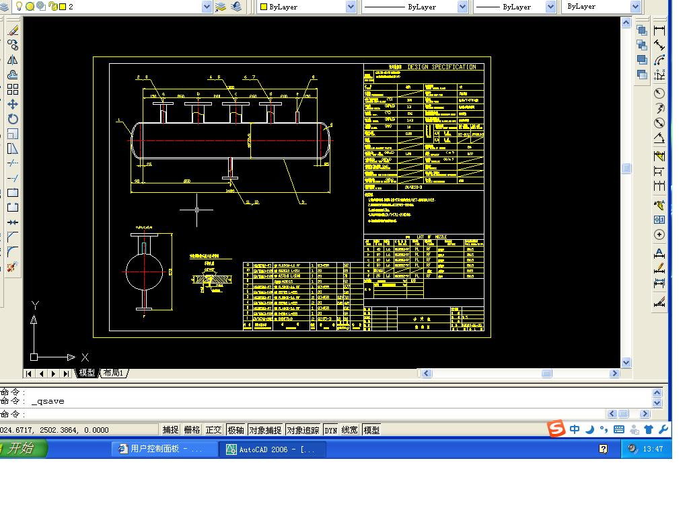Toggle 对象捕捉 (Object Snap) in status bar
This screenshot has width=689, height=516.
(x=265, y=430)
